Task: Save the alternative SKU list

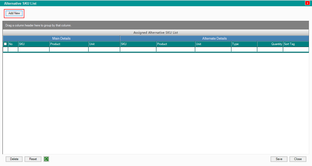Action: (279, 159)
